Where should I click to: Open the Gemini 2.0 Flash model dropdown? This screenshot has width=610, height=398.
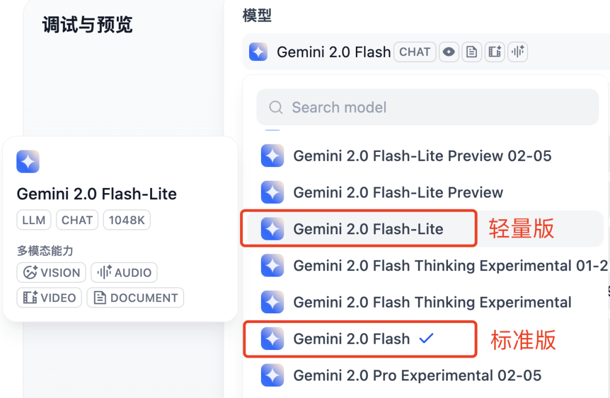pyautogui.click(x=426, y=52)
